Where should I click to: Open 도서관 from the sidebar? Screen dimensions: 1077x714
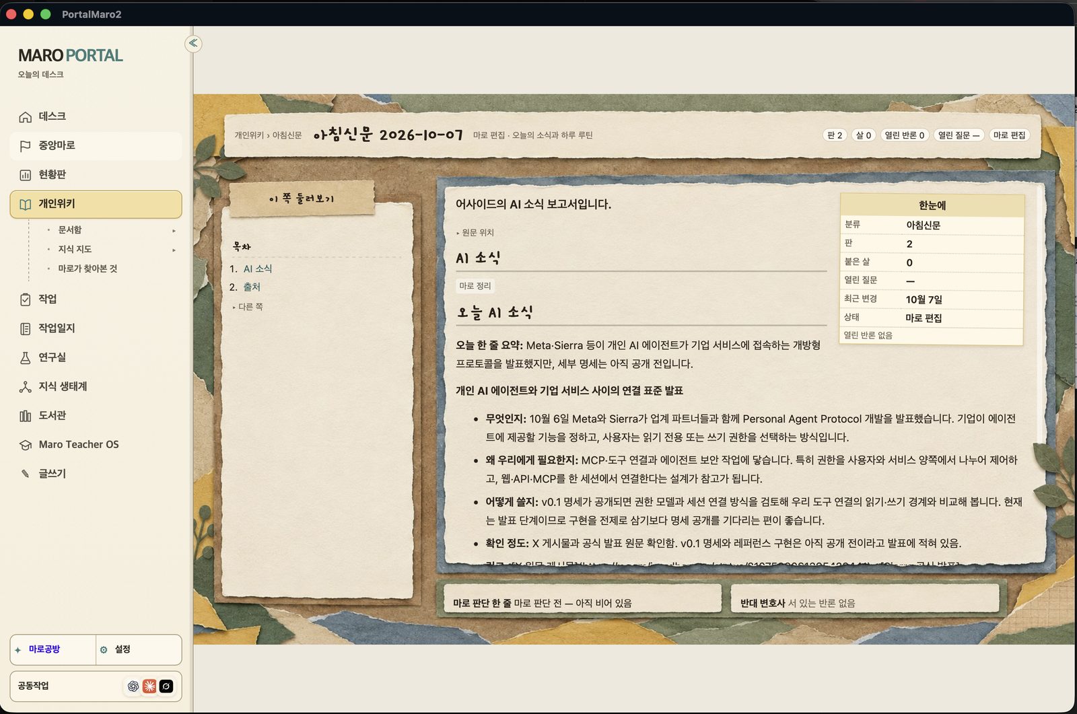96,416
